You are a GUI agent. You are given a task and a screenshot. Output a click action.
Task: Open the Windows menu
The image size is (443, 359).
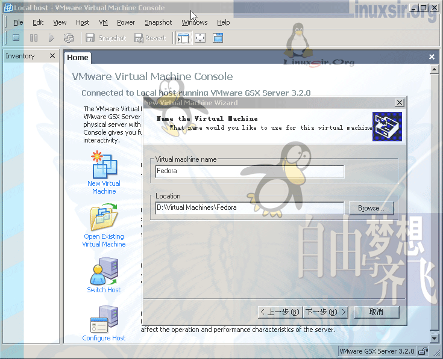coord(194,22)
